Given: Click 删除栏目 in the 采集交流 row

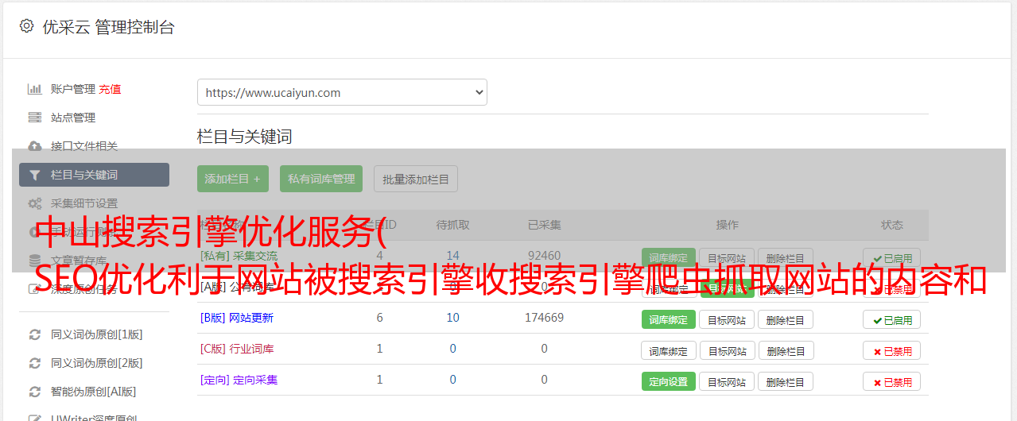Looking at the screenshot, I should [786, 257].
